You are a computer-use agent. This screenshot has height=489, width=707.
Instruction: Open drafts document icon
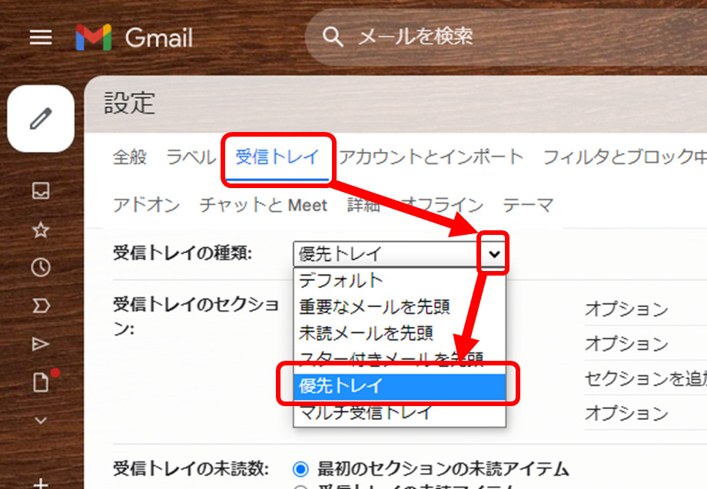[x=41, y=382]
